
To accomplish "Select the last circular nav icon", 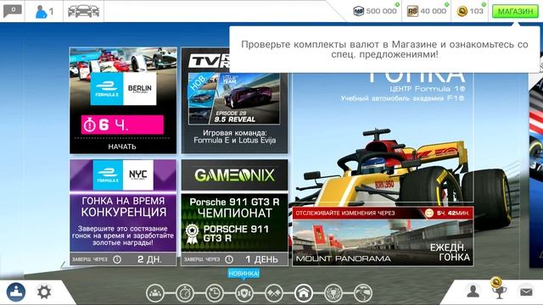I will coord(363,293).
